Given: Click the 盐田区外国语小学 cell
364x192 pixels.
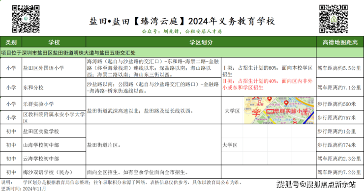Looking at the screenshot, I should point(54,68).
